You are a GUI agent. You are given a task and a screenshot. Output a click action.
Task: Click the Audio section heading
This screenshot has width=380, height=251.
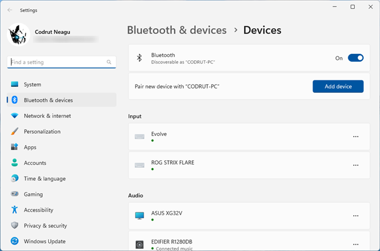pos(135,195)
